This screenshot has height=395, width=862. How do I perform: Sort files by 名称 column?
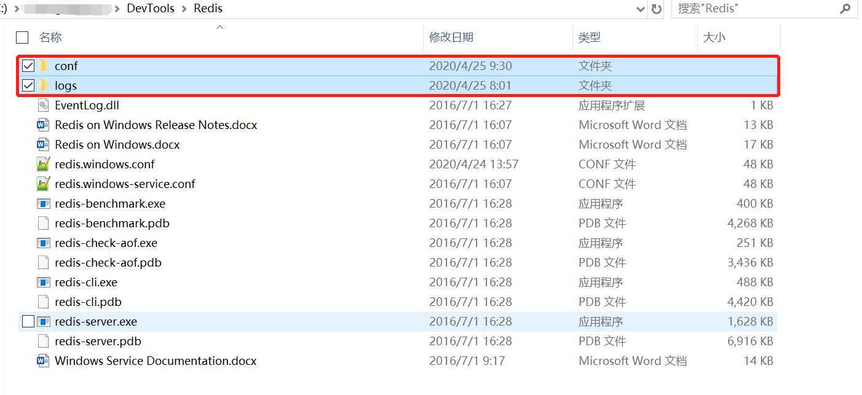[50, 37]
